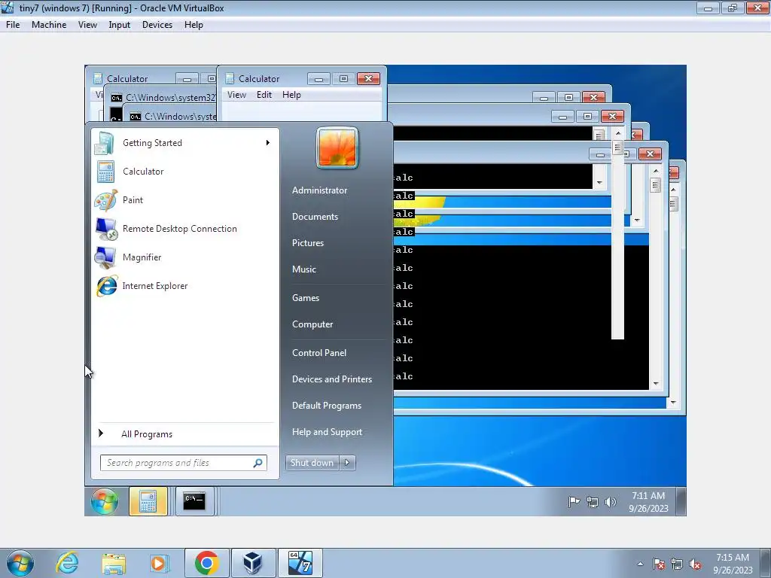This screenshot has width=771, height=578.
Task: Open the VirtualBox Devices menu
Action: (157, 25)
